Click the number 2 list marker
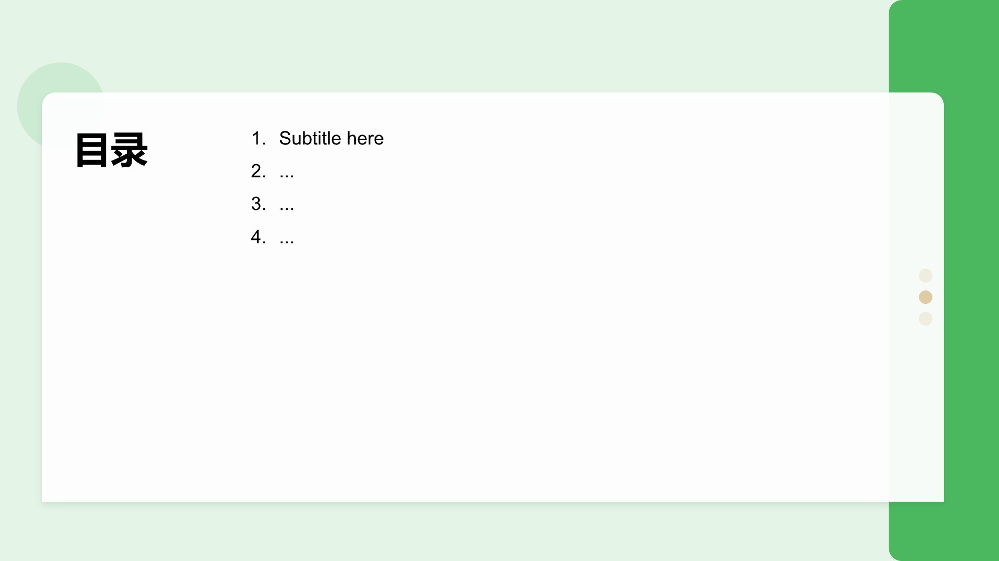This screenshot has height=561, width=999. [x=258, y=171]
